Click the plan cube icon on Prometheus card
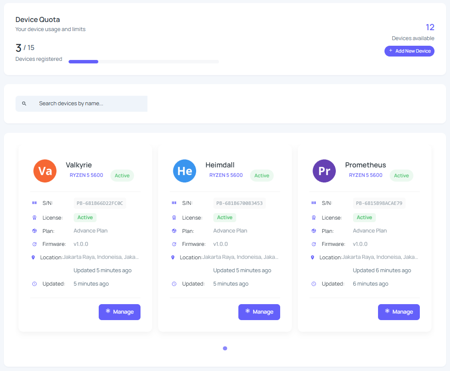The height and width of the screenshot is (371, 450). 314,230
